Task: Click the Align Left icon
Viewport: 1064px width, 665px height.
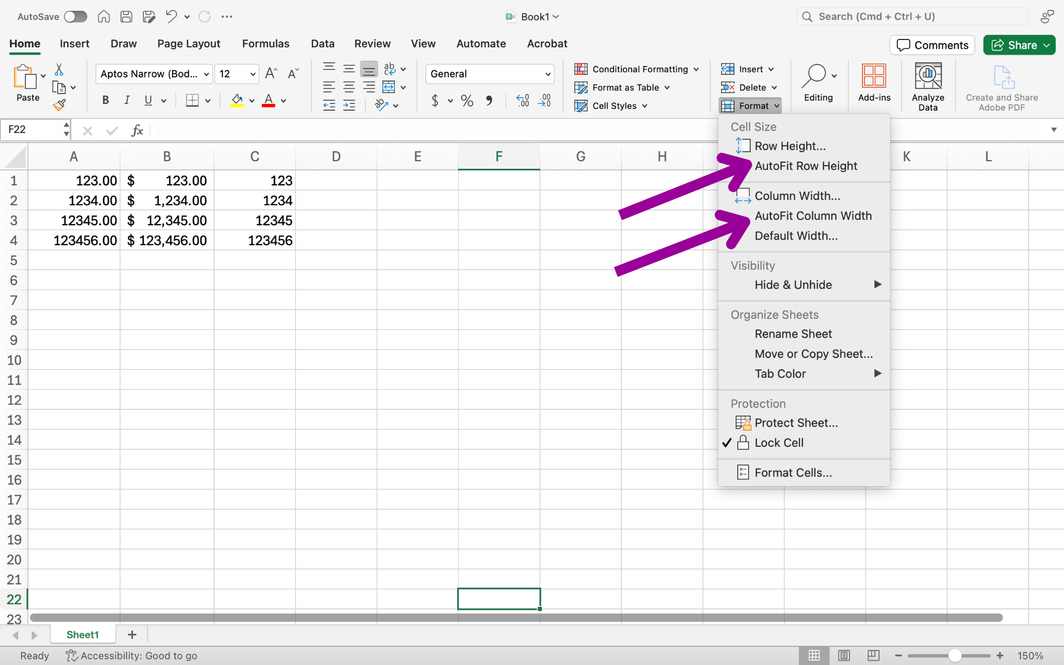Action: [329, 87]
